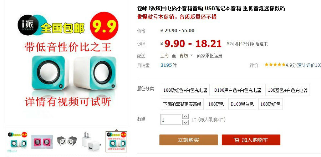Select the white USB charger thumbnail

(x=91, y=142)
